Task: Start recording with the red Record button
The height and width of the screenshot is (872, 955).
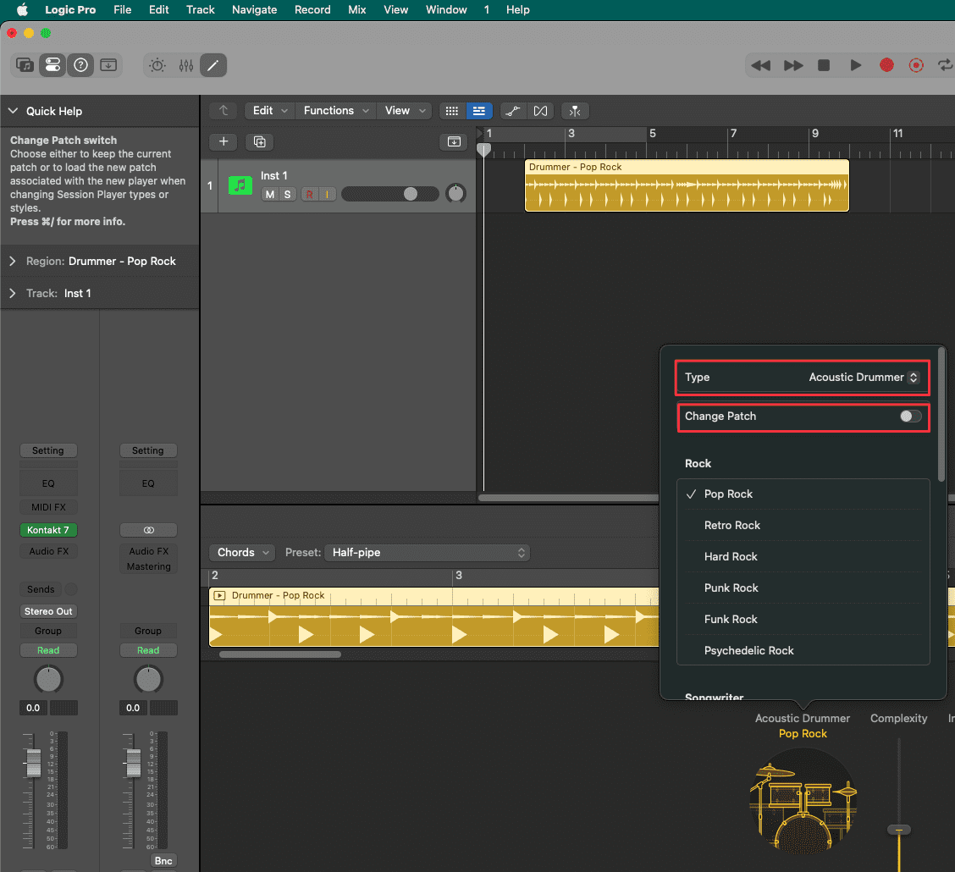Action: (886, 65)
